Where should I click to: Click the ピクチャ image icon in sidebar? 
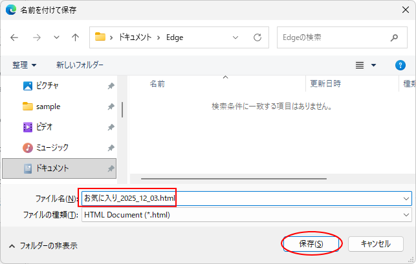[28, 86]
